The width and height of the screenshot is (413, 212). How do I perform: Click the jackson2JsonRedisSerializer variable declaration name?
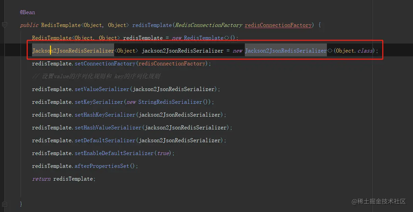pos(182,51)
